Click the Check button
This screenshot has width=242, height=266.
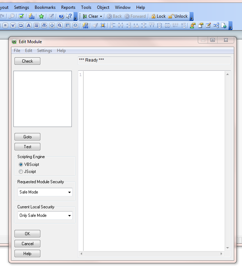click(27, 61)
